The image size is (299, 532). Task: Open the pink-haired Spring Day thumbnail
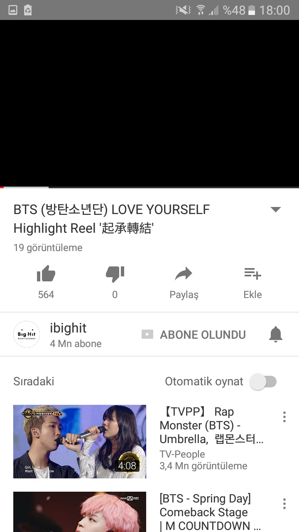[80, 512]
